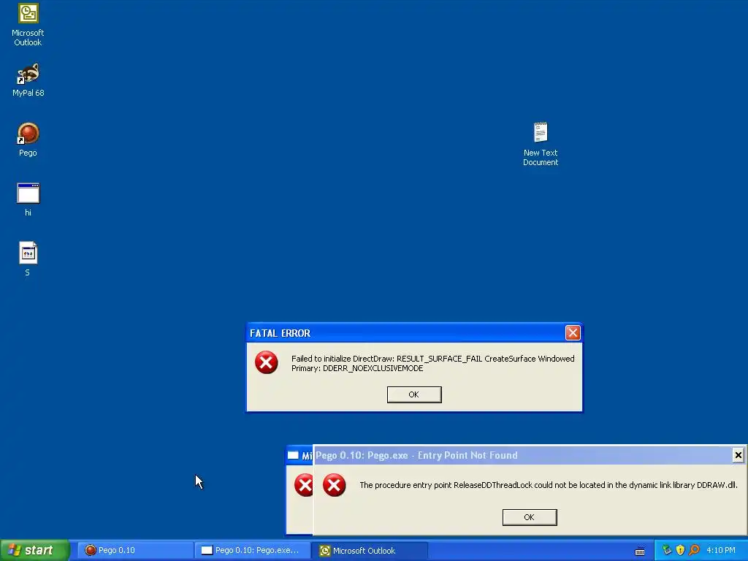Click OK in the FATAL ERROR dialog
Viewport: 748px width, 561px height.
click(x=414, y=394)
